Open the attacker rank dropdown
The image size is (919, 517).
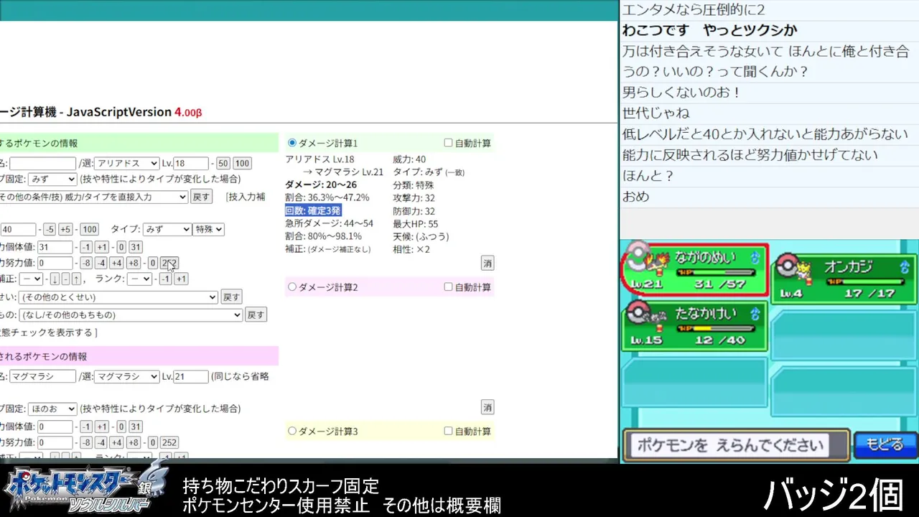(139, 279)
